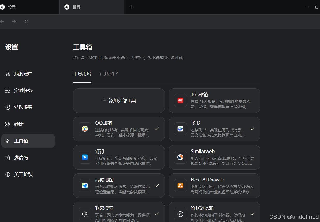Screen dimensions: 320x222
Task: Open a new tab with plus icon
Action: point(131,7)
